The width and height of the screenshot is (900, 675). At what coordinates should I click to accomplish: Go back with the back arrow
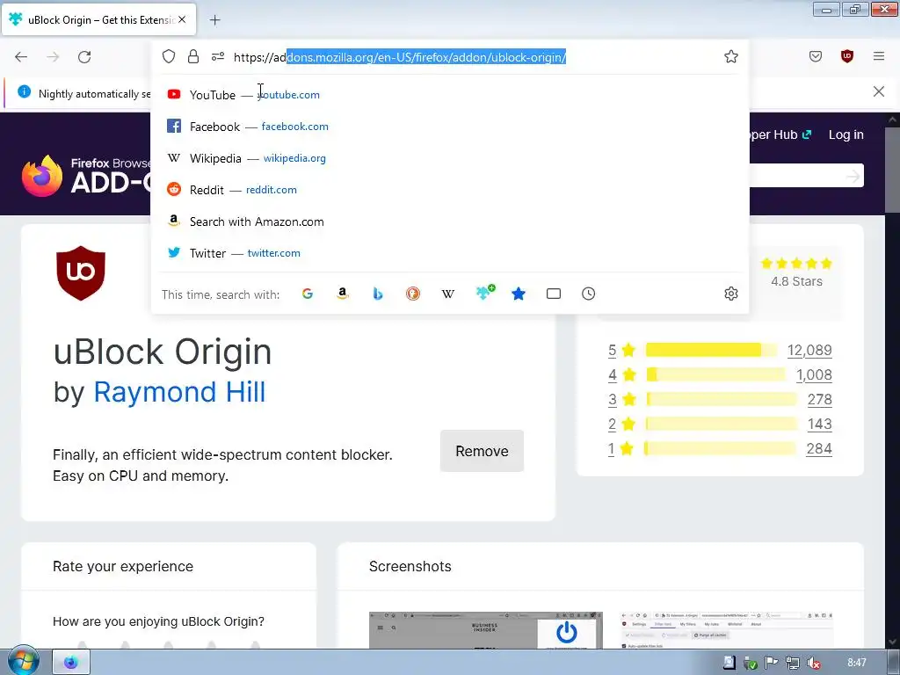click(x=21, y=57)
